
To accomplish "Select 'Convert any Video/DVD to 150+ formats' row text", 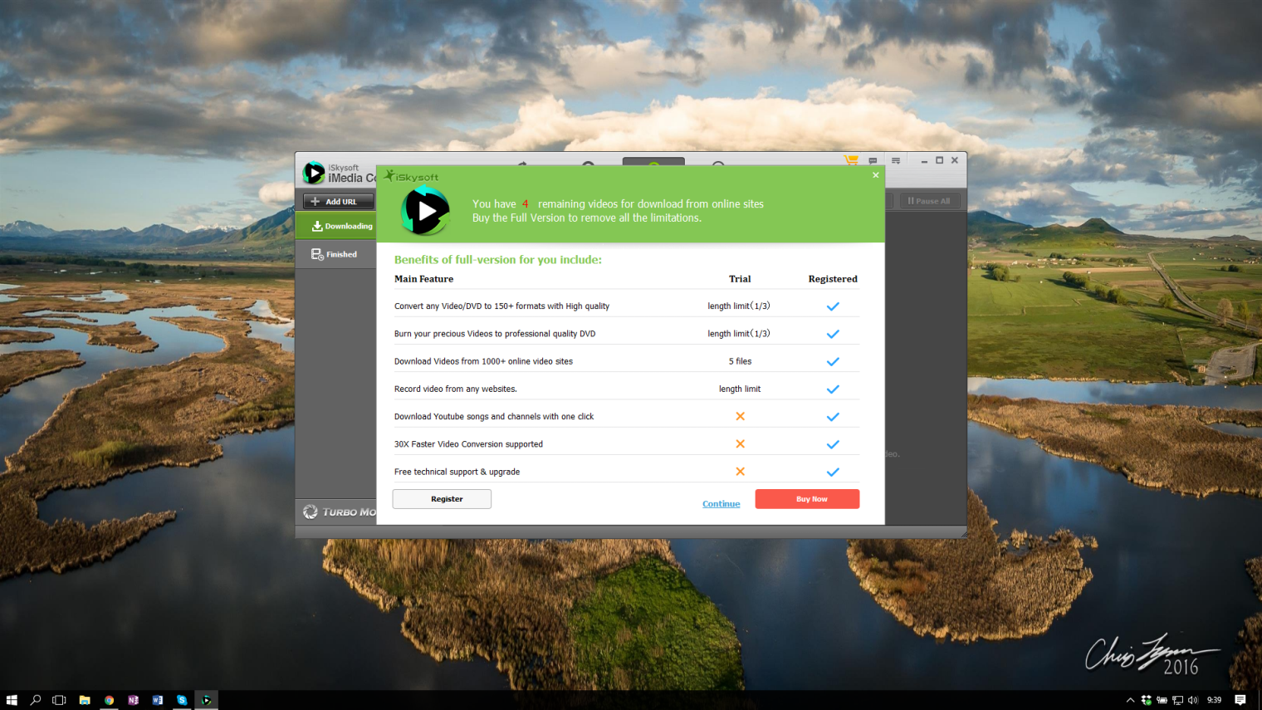I will point(501,306).
